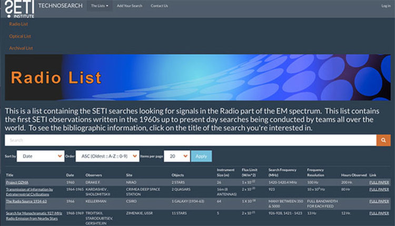Click the Objects column header
This screenshot has width=395, height=226.
point(178,175)
